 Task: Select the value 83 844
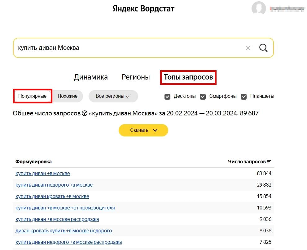pos(264,174)
